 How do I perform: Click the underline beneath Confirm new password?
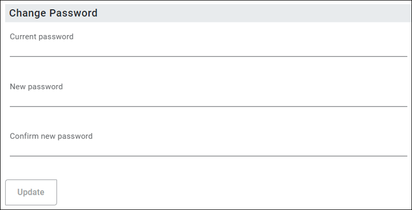(x=208, y=156)
